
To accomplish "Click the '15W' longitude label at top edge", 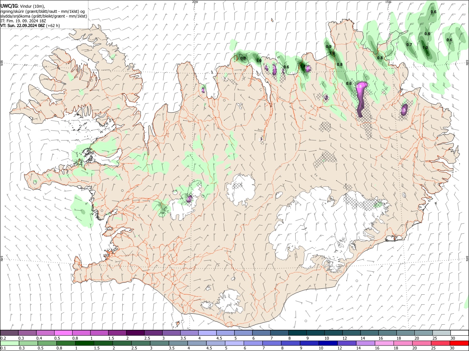I will pos(388,2).
